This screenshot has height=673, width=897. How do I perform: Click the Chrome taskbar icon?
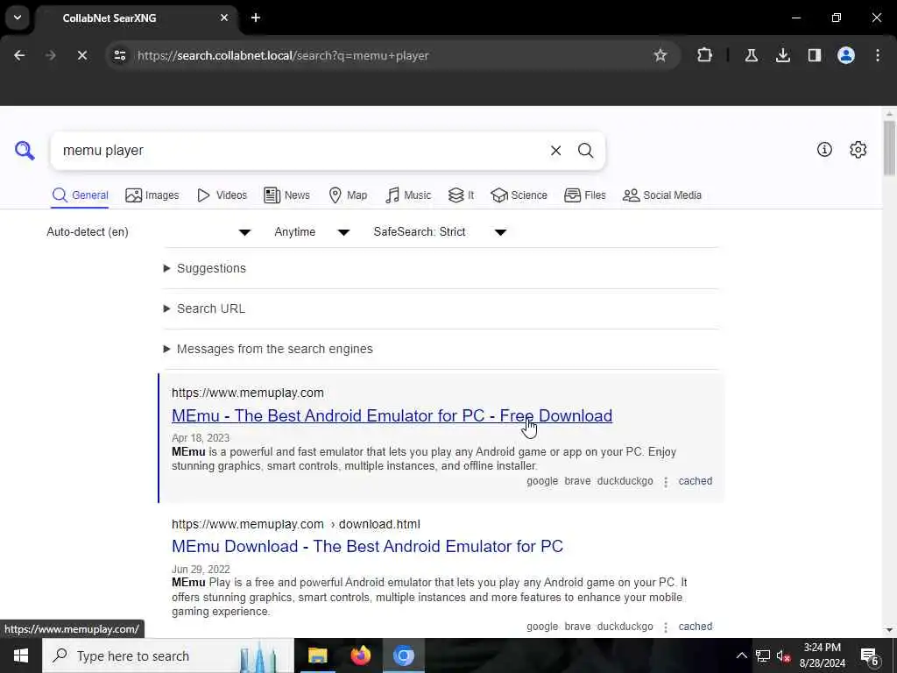pyautogui.click(x=403, y=655)
